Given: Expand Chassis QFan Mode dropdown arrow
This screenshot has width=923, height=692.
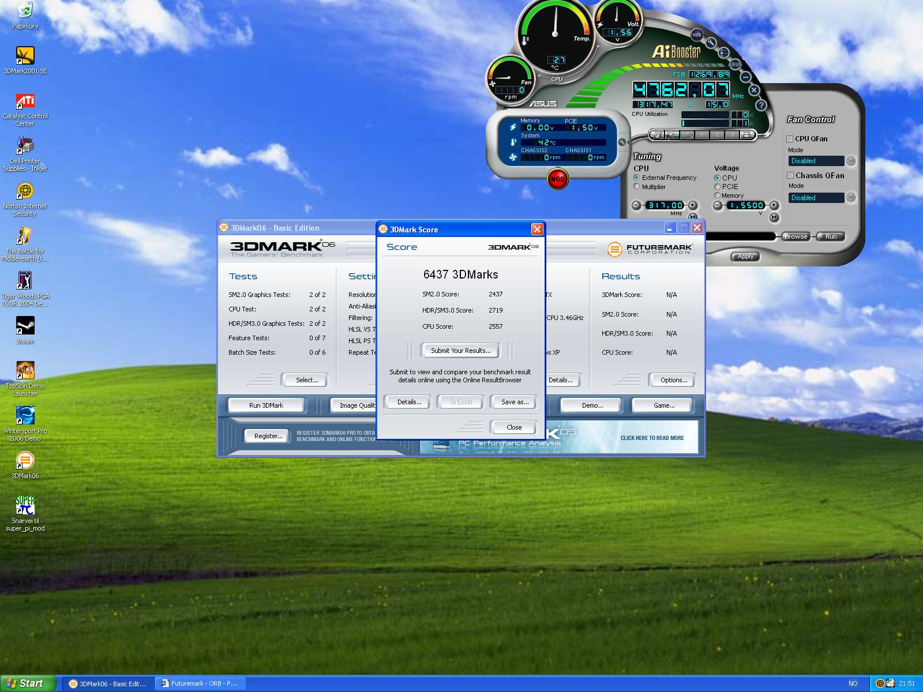Looking at the screenshot, I should [x=851, y=197].
